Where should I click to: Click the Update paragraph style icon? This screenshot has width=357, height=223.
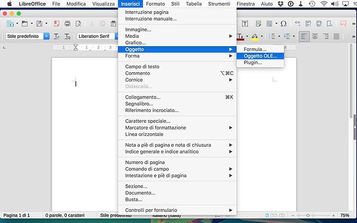click(56, 36)
